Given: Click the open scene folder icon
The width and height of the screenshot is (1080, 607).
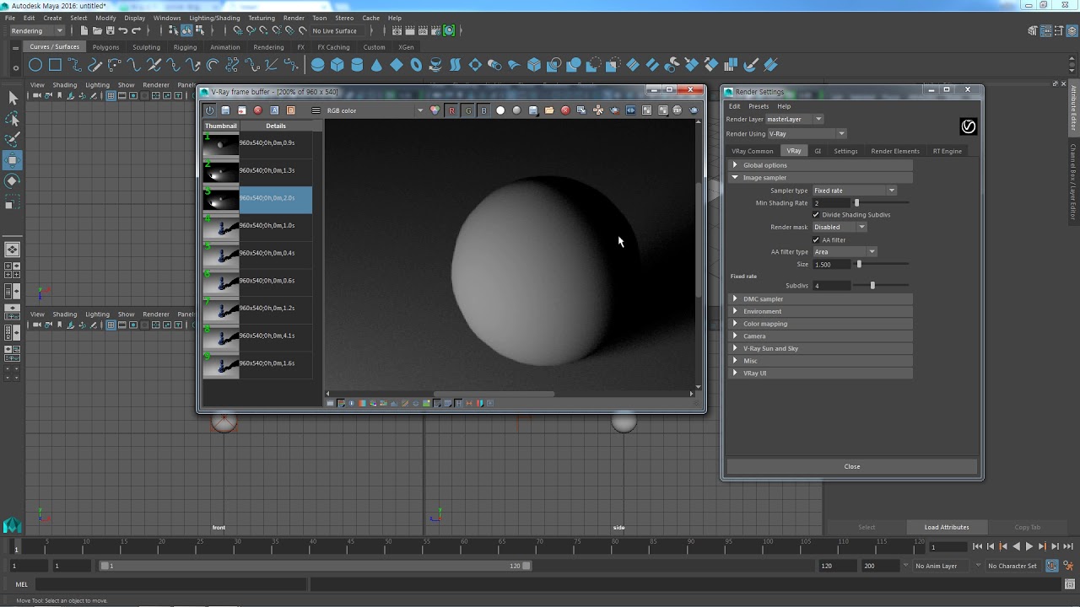Looking at the screenshot, I should point(97,30).
